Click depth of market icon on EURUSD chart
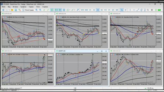Viewport: 164px width, 92px height. click(3, 17)
